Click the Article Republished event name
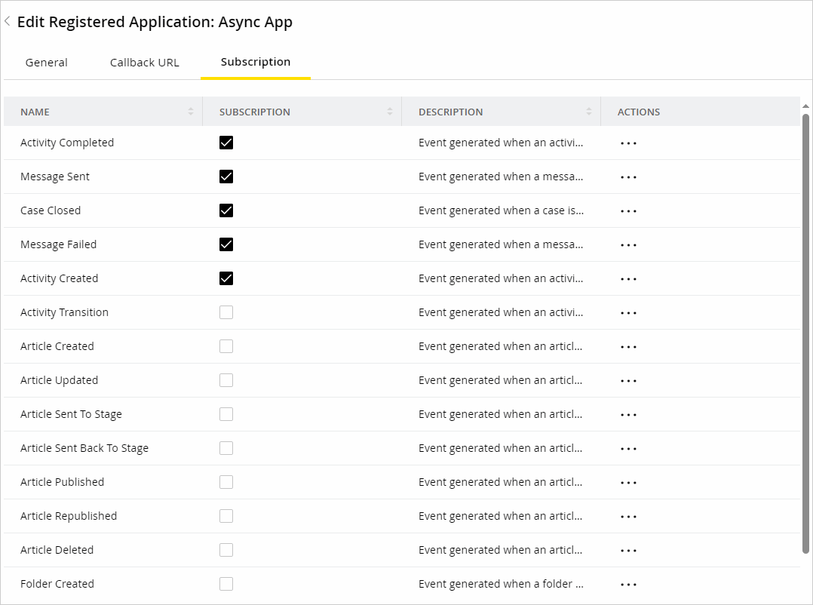The height and width of the screenshot is (605, 813). coord(69,516)
